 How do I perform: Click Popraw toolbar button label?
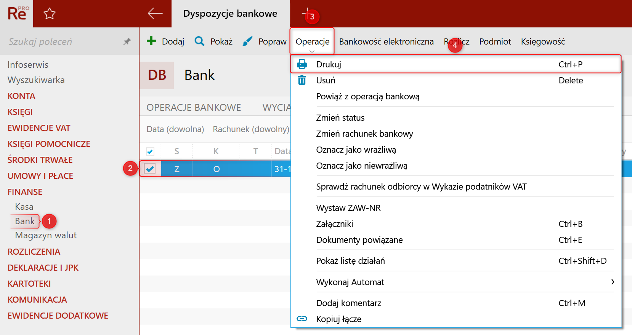[x=273, y=41]
